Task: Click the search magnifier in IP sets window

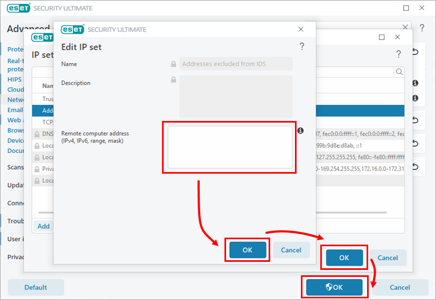Action: [x=399, y=72]
